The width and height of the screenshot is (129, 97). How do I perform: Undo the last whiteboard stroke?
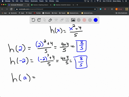[x=33, y=20]
